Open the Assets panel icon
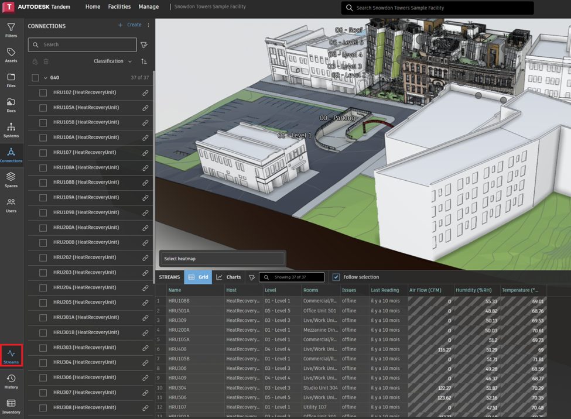The width and height of the screenshot is (571, 419). click(x=11, y=55)
